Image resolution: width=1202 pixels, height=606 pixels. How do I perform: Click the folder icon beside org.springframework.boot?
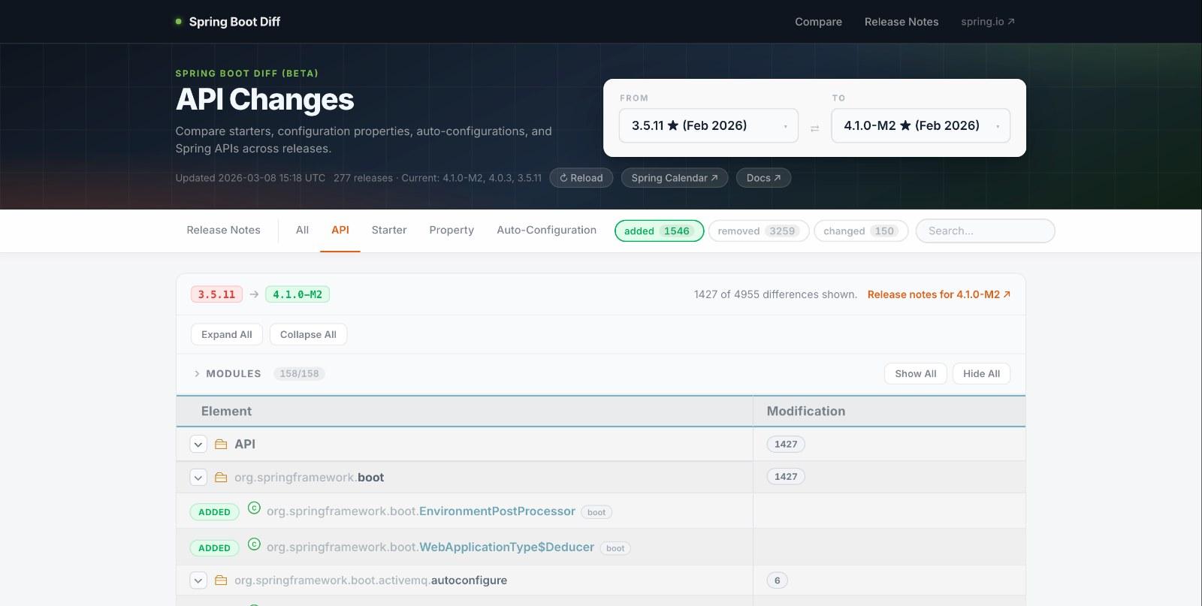[x=221, y=478]
